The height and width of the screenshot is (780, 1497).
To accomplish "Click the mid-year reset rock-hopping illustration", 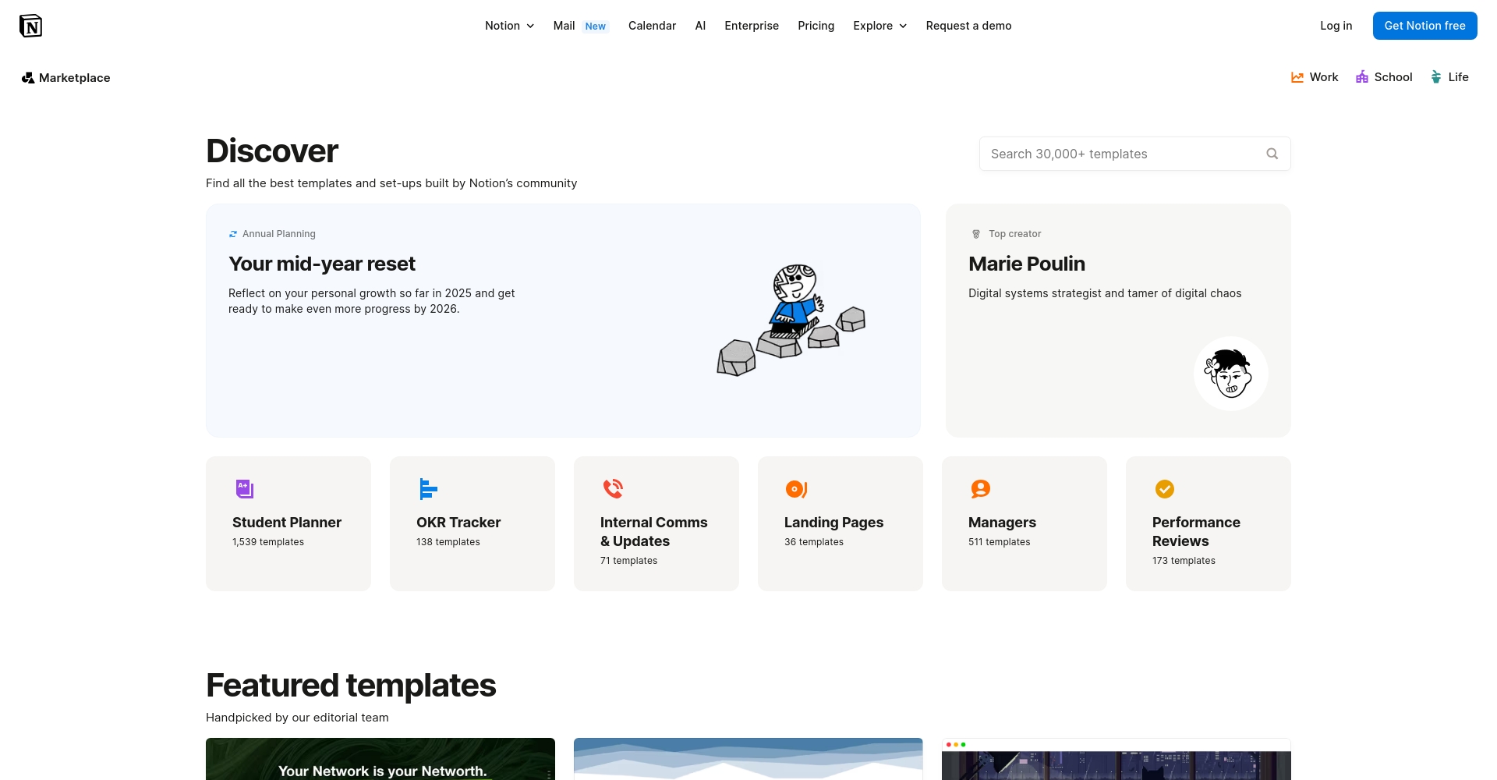I will [791, 321].
